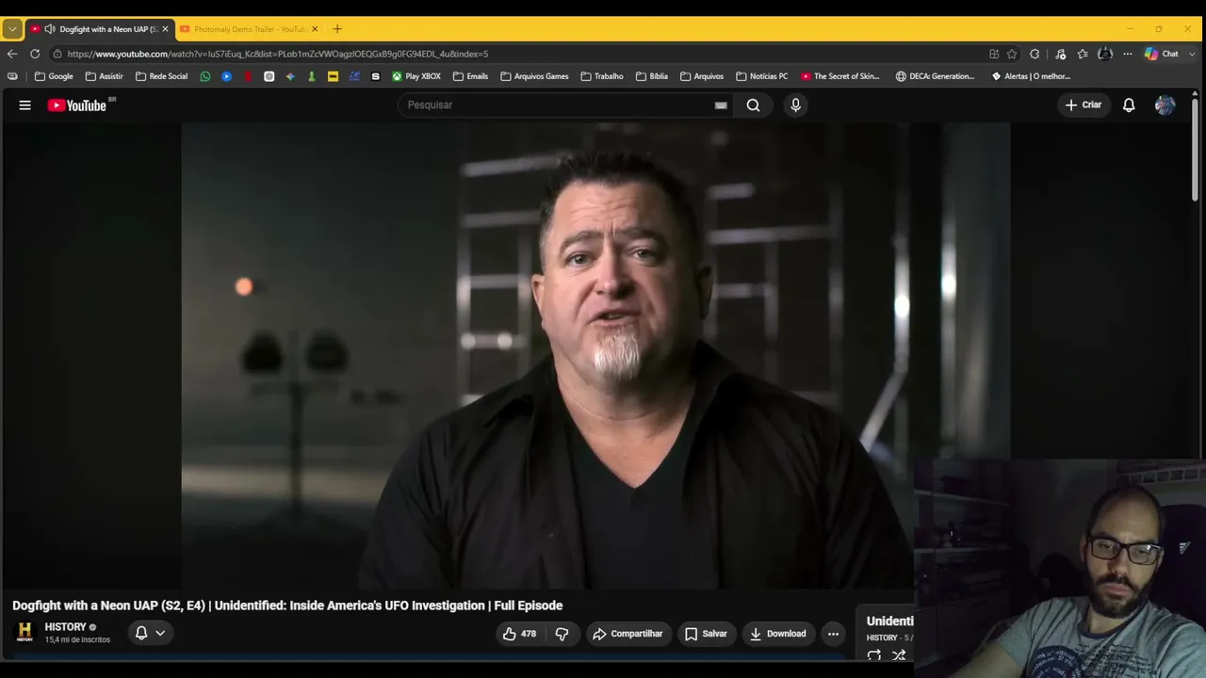
Task: Close the Dogfight with a Neon UAP tab
Action: coord(165,29)
